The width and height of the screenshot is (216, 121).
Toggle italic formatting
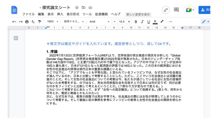(x=142, y=22)
